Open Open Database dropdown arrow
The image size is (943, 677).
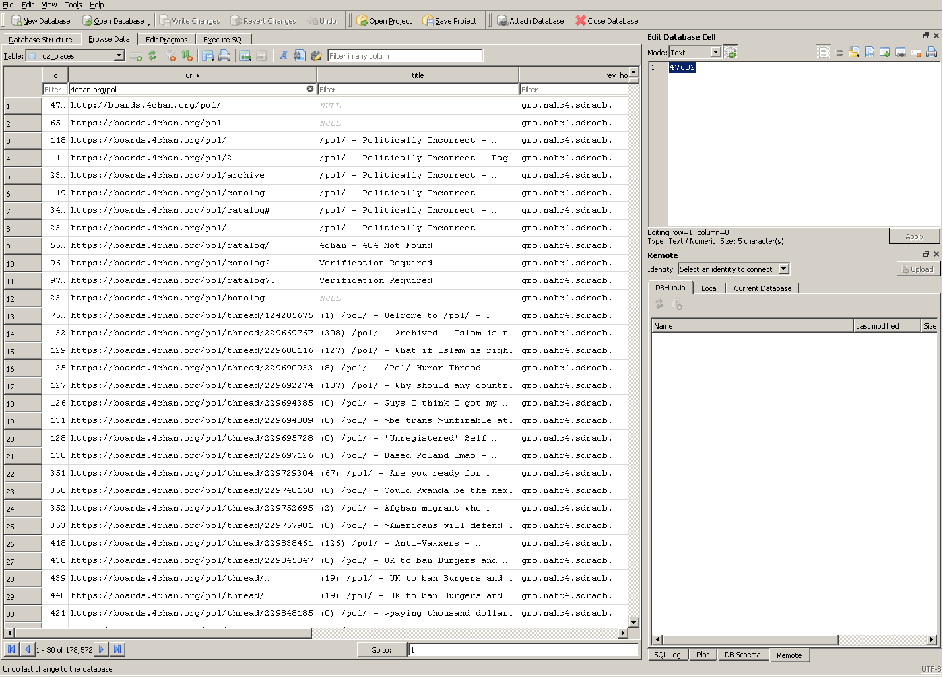tap(148, 23)
